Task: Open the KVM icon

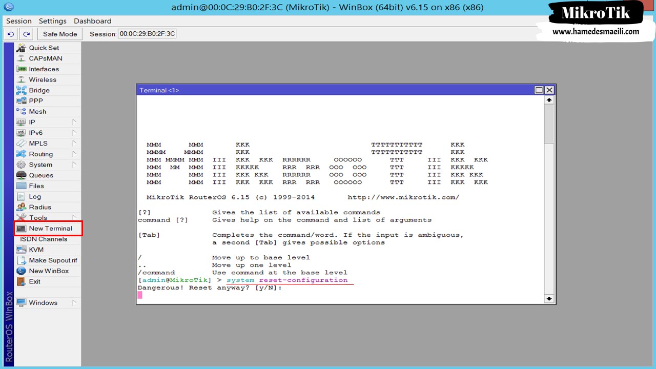Action: pos(21,250)
